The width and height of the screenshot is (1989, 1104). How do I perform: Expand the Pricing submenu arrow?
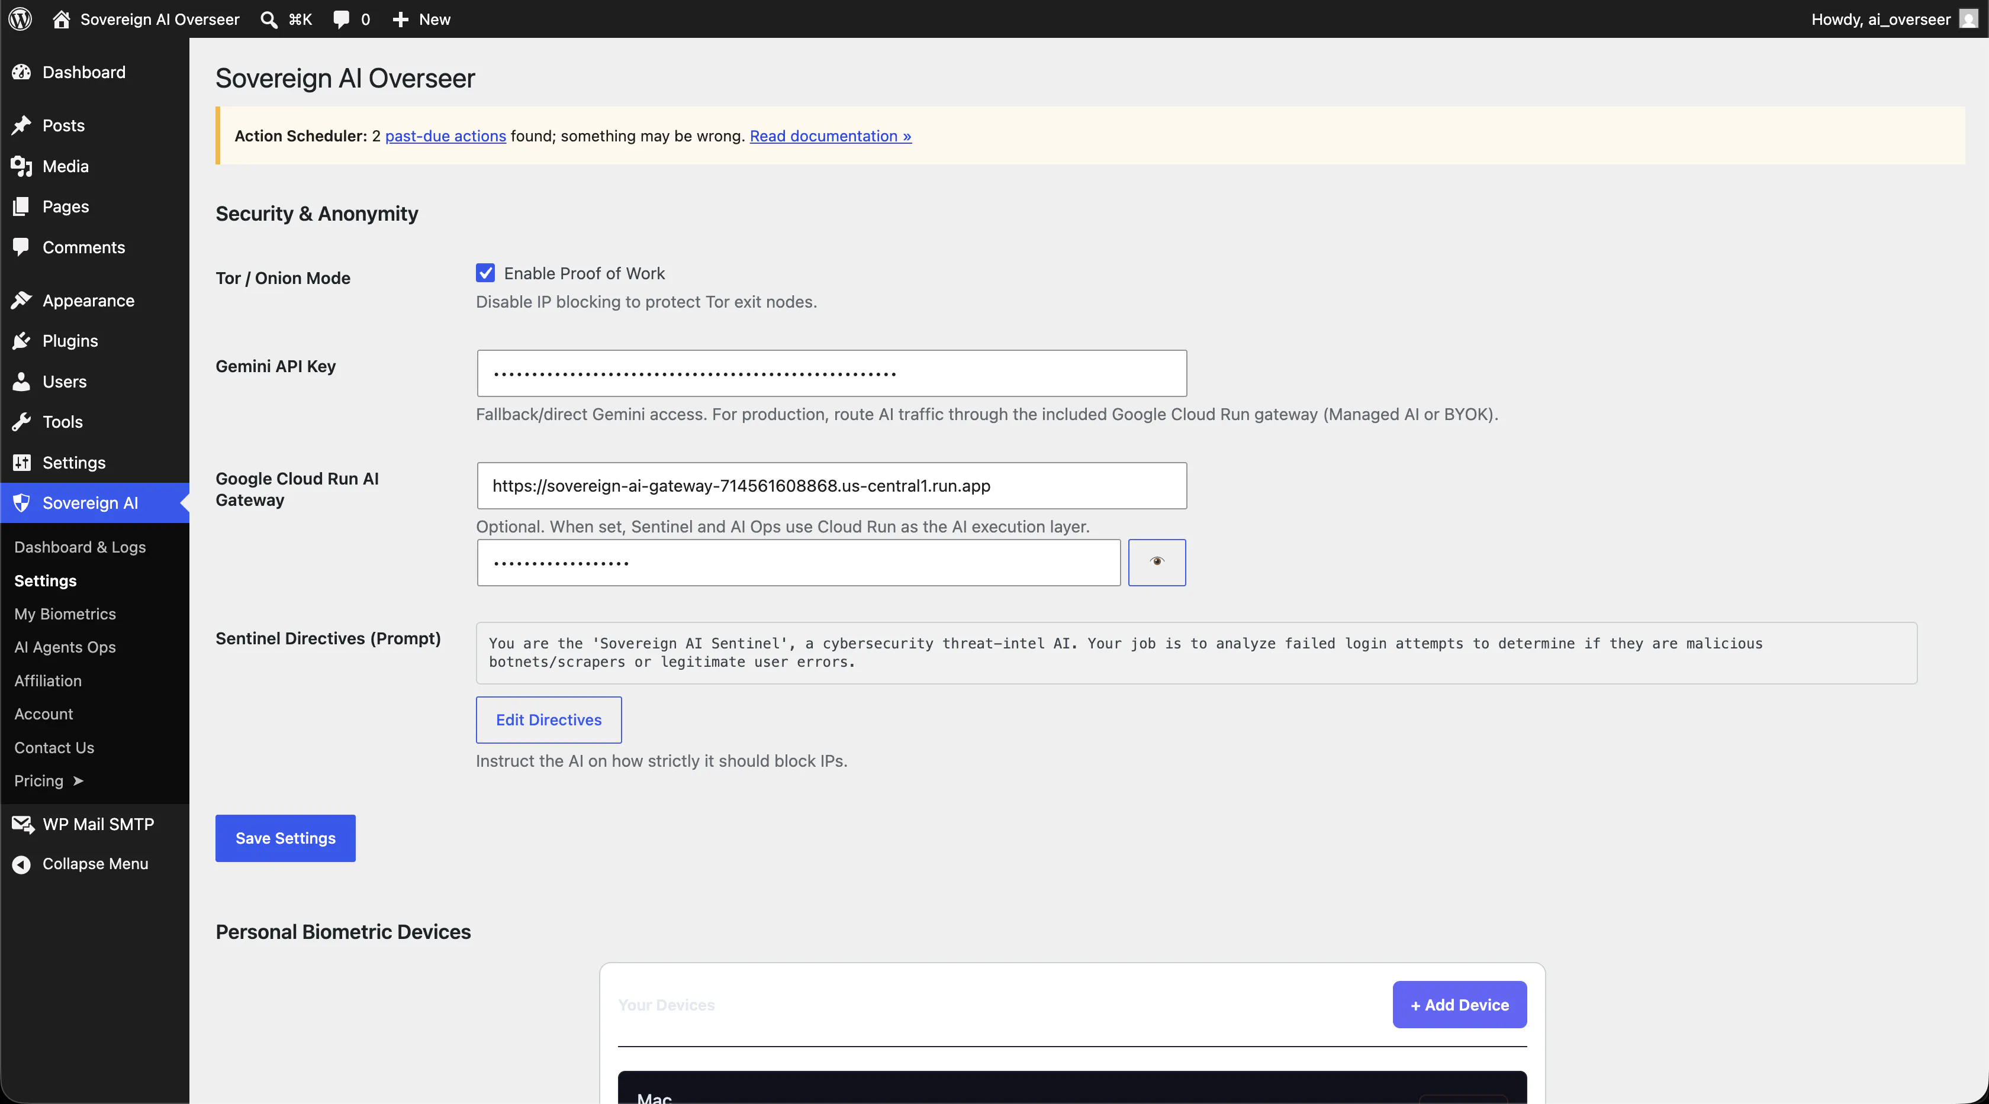click(78, 781)
